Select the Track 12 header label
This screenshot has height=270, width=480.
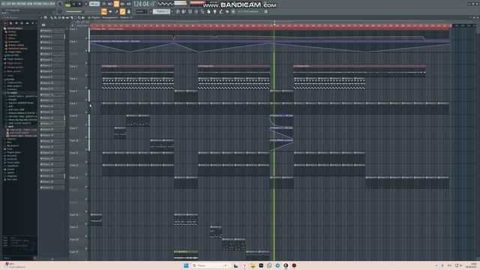coord(73,165)
